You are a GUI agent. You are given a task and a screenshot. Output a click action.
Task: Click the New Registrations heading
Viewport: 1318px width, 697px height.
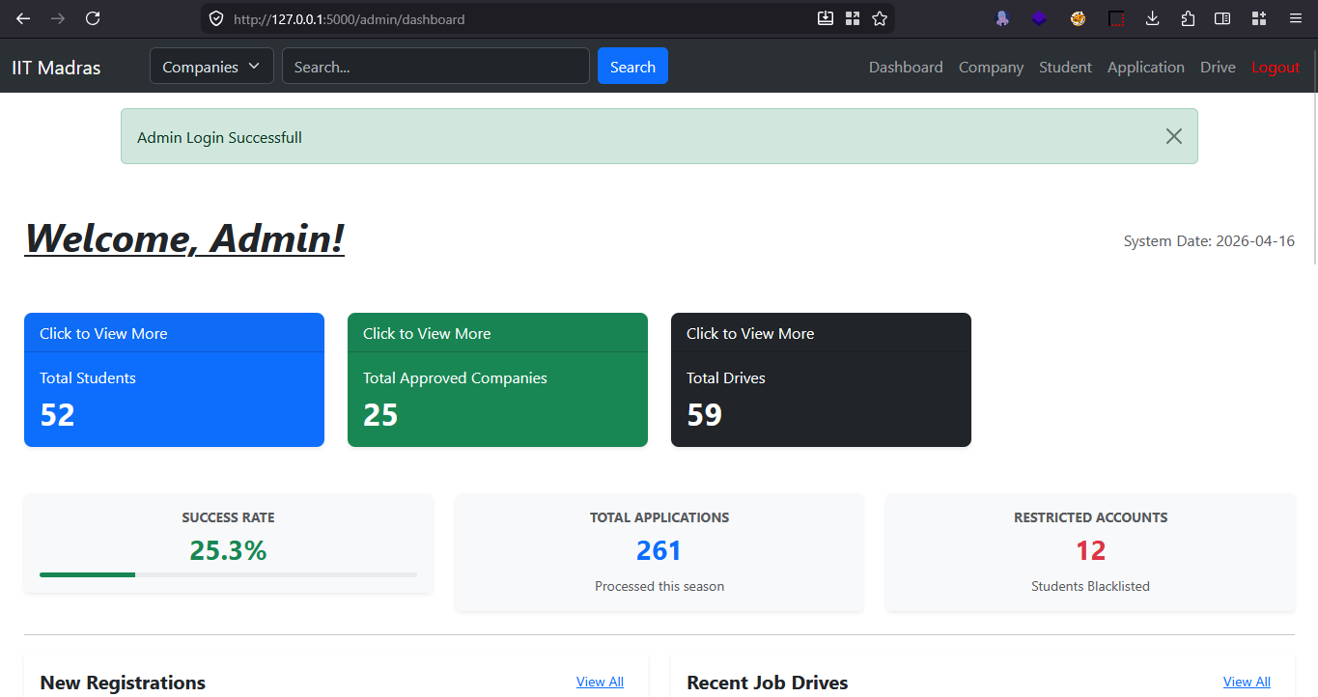pyautogui.click(x=123, y=683)
